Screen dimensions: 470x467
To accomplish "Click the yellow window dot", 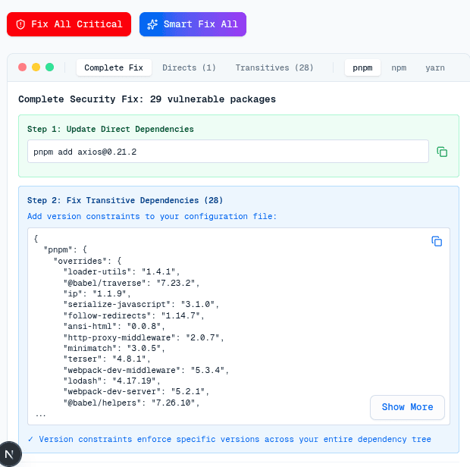I will (36, 67).
